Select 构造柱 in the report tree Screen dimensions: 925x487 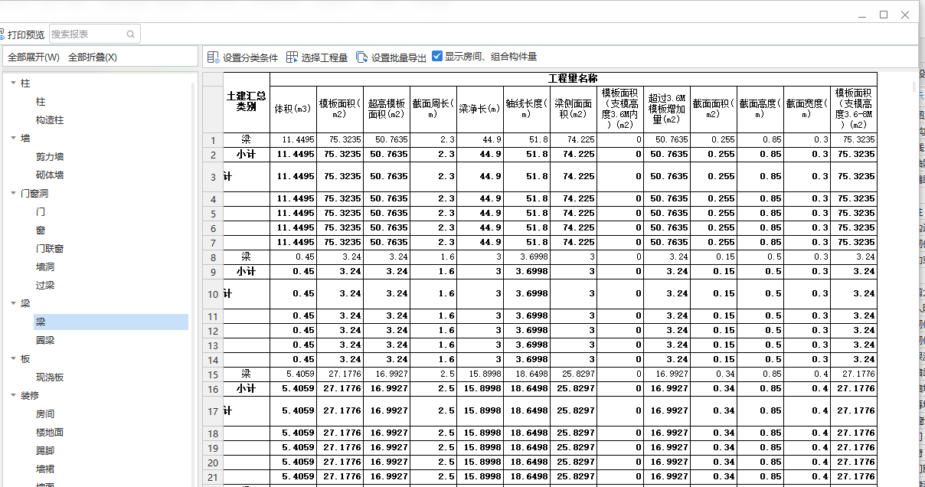pos(50,120)
